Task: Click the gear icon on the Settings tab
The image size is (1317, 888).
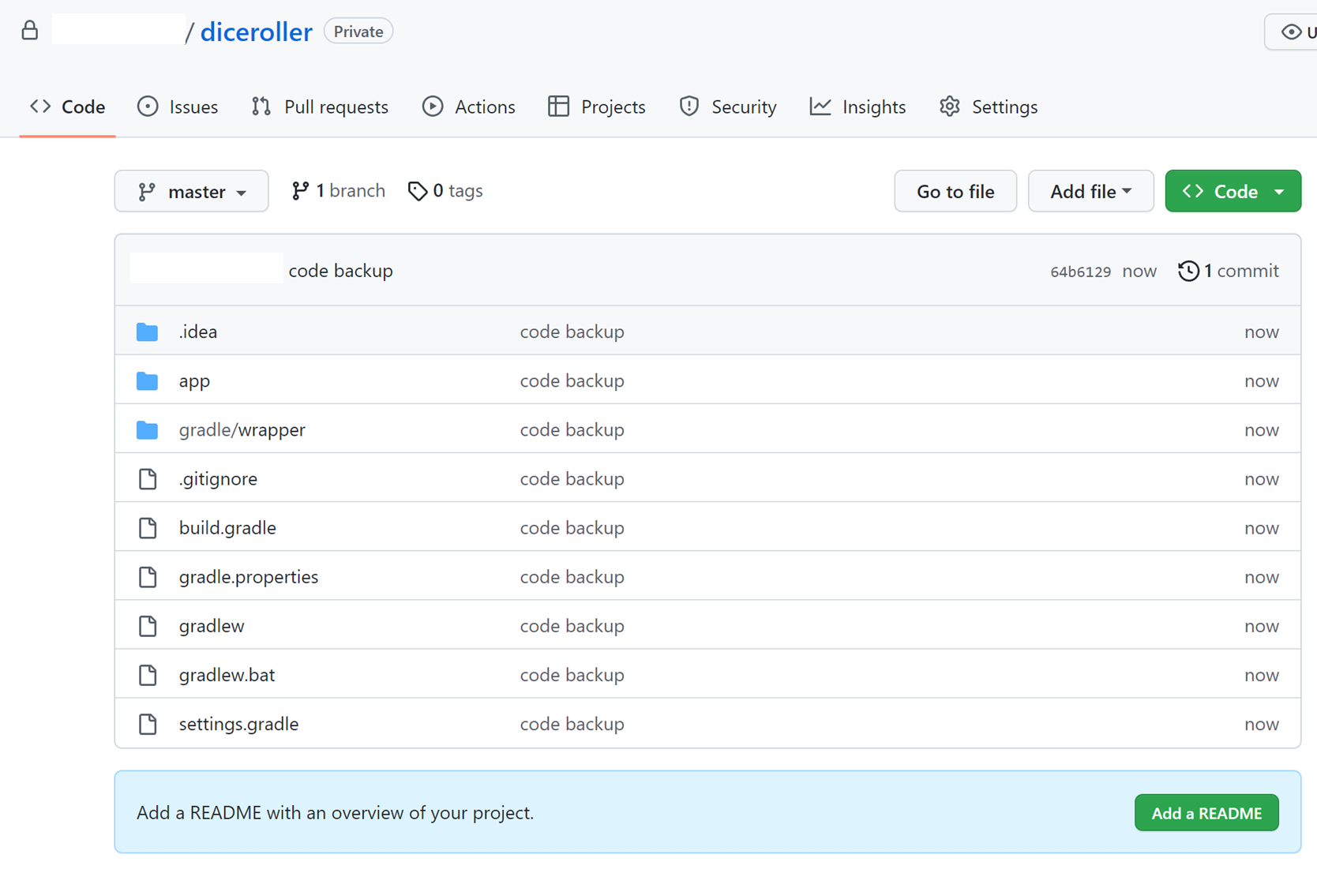Action: click(x=950, y=106)
